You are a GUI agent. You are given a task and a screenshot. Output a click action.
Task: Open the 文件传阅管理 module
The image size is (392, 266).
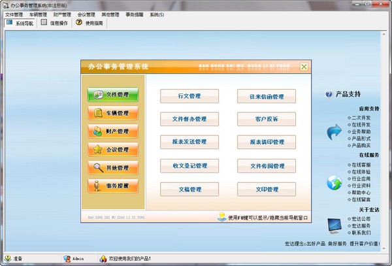pos(267,166)
